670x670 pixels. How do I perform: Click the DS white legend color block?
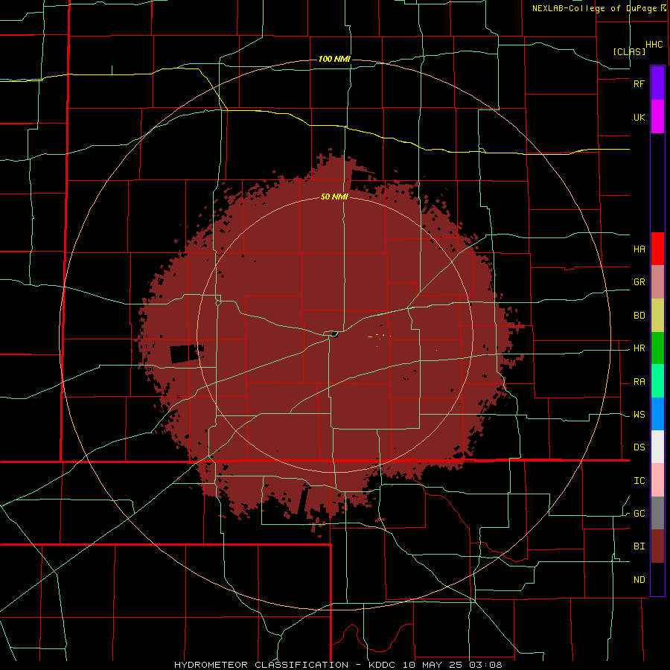pyautogui.click(x=657, y=447)
